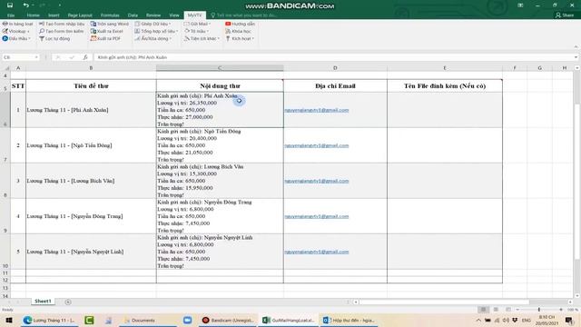
Task: Click the Save icon in quick access toolbar
Action: 10,5
